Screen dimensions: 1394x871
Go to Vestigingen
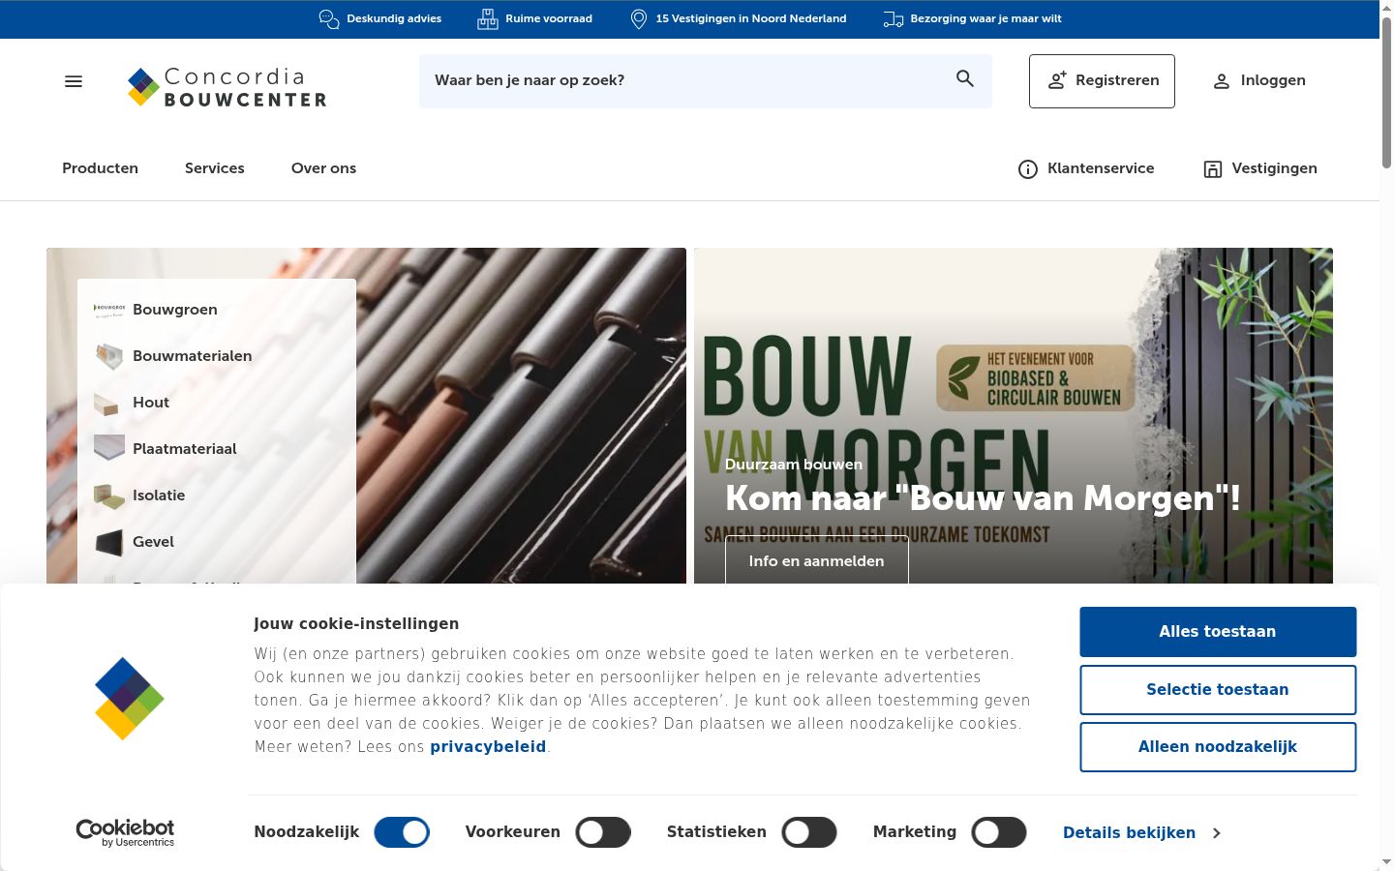[x=1260, y=168]
